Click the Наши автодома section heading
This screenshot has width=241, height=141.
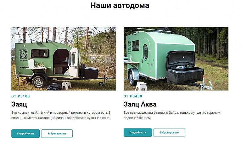pyautogui.click(x=120, y=6)
